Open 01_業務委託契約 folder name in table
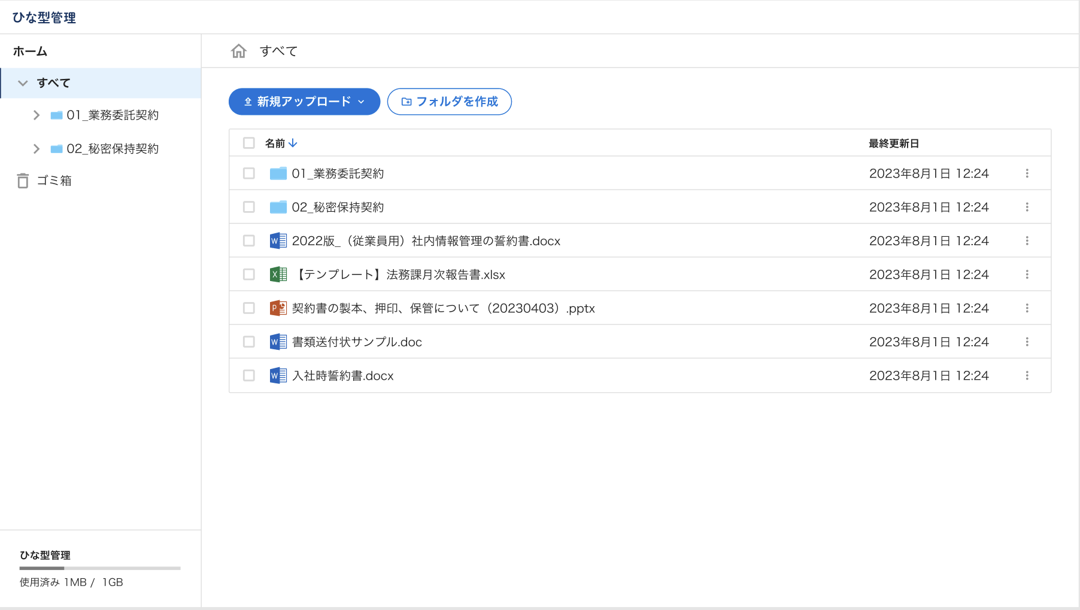The height and width of the screenshot is (610, 1080). [338, 173]
